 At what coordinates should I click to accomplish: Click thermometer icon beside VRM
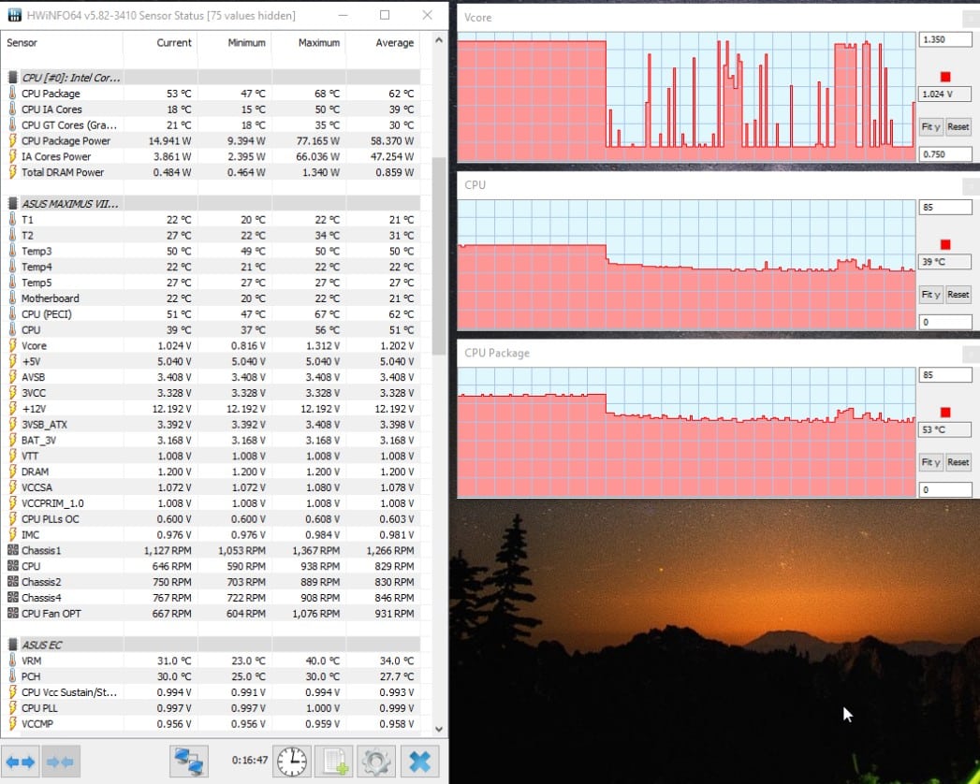pyautogui.click(x=12, y=661)
